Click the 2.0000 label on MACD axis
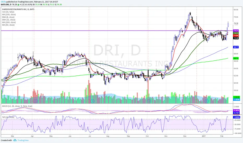This screenshot has height=143, width=243. pos(236,107)
